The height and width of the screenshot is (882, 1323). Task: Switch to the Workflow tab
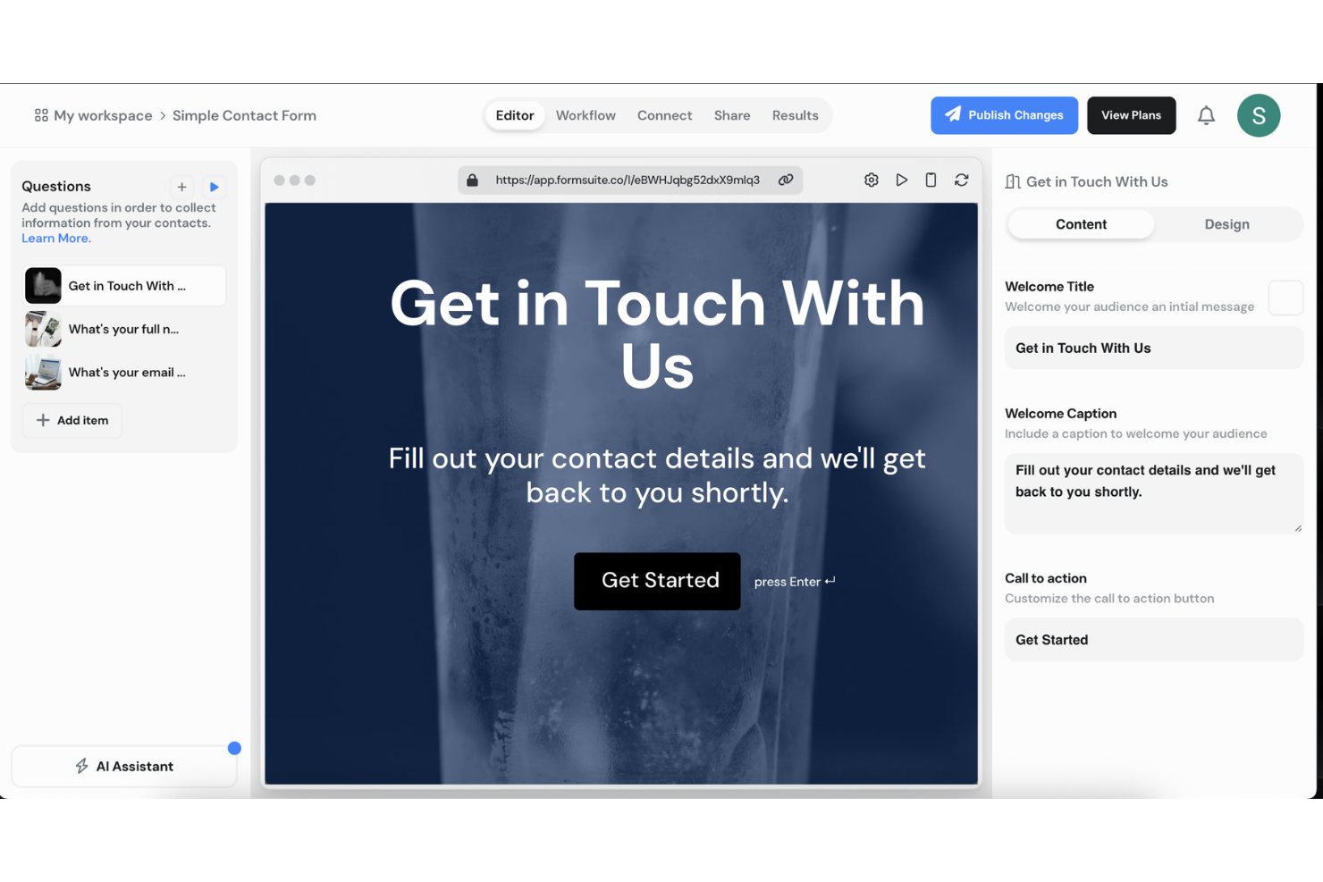[x=586, y=115]
